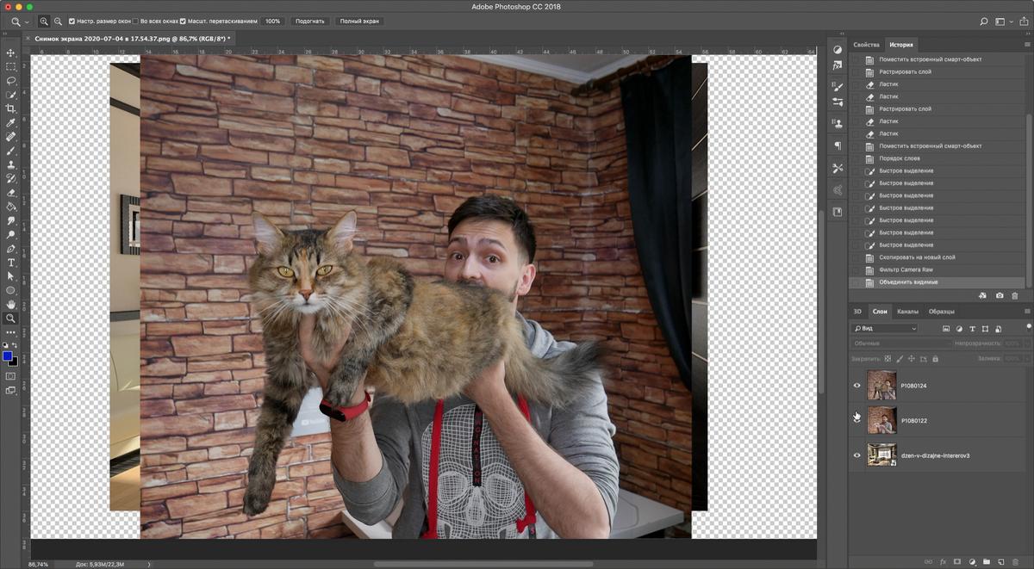Click the 100% zoom button
The height and width of the screenshot is (569, 1034).
(x=272, y=21)
